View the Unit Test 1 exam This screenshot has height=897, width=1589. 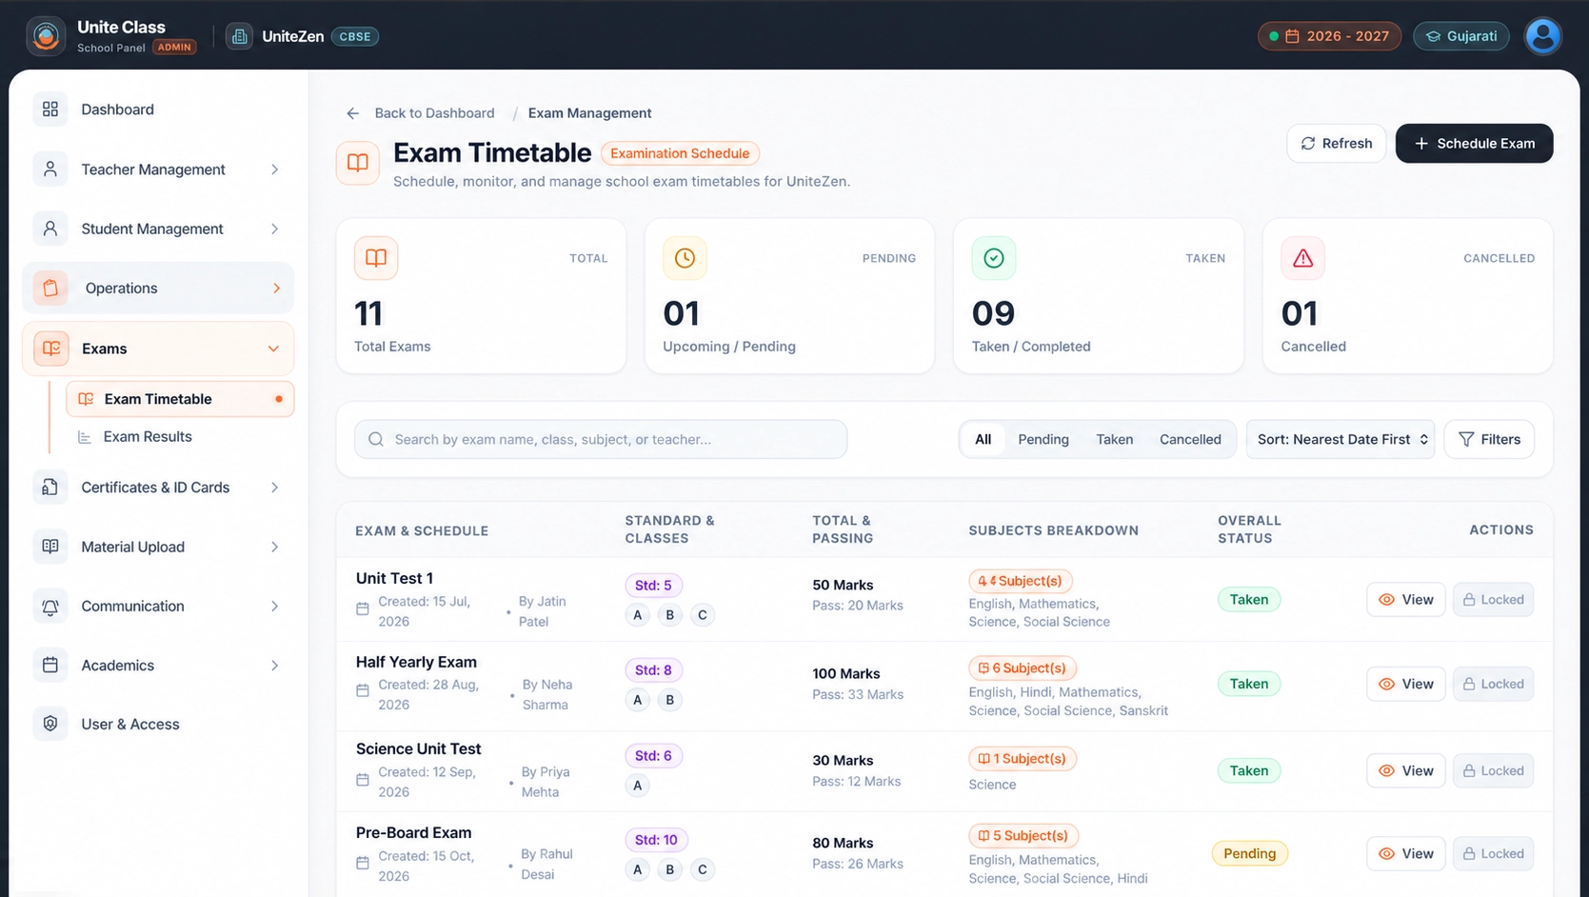pos(1406,599)
